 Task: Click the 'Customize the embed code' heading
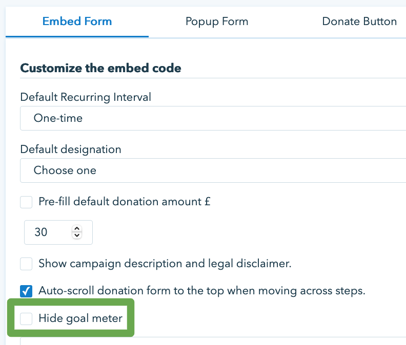tap(100, 68)
